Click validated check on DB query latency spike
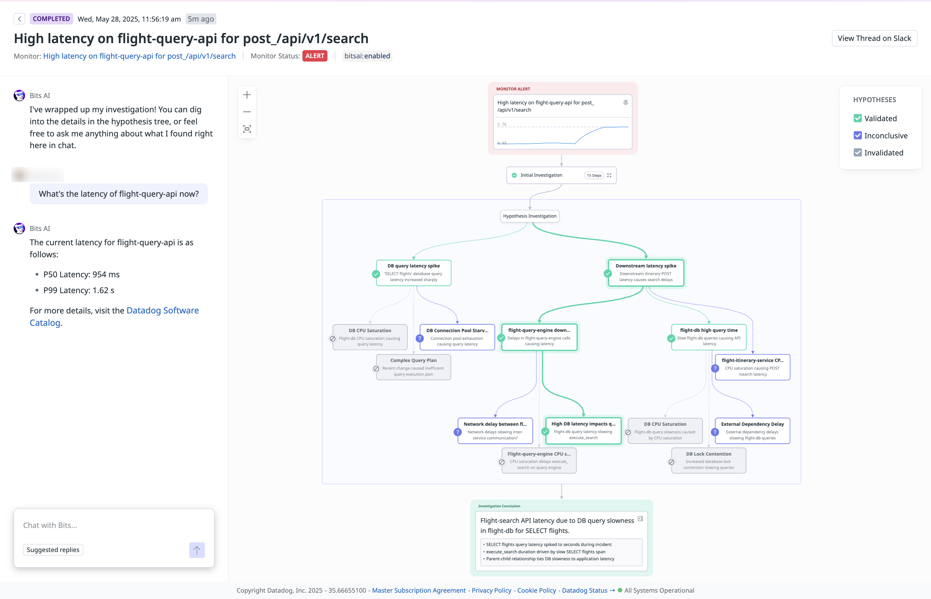 pyautogui.click(x=376, y=274)
